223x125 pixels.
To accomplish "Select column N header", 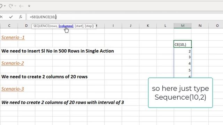I will pyautogui.click(x=200, y=26).
